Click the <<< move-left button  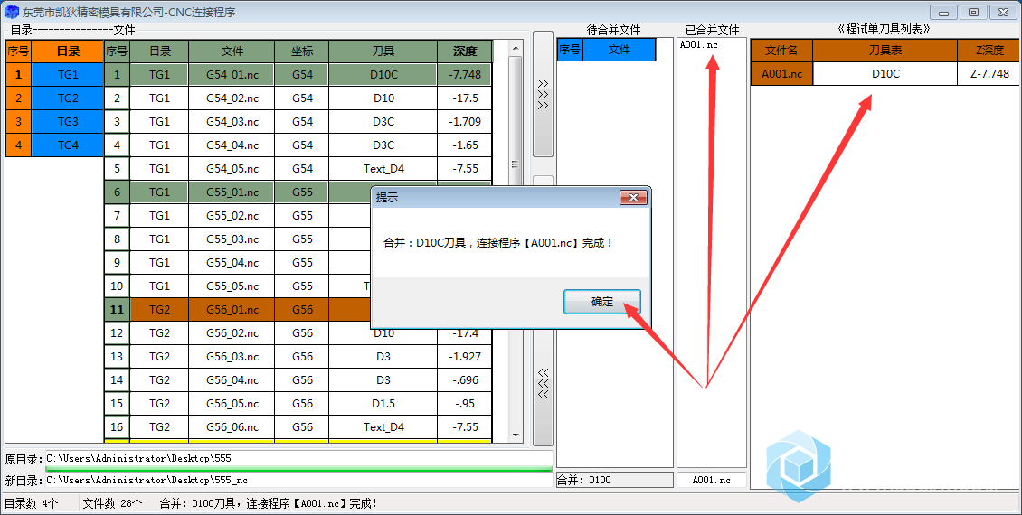point(543,384)
